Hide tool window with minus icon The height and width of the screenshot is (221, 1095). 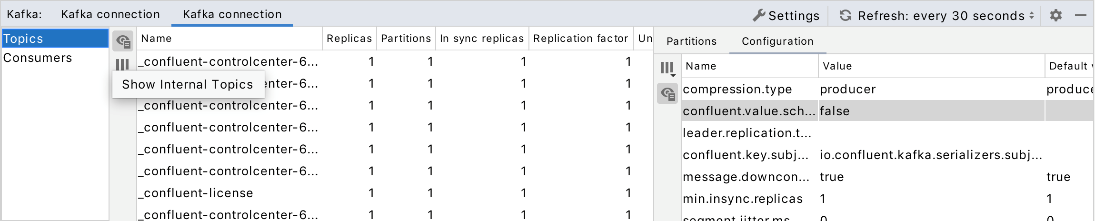point(1080,15)
